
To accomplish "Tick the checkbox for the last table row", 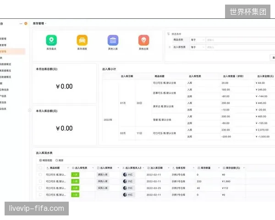I will [40, 195].
